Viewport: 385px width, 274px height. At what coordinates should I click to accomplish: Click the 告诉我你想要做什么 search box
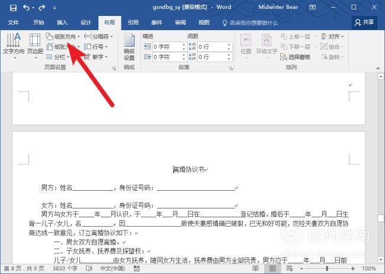pos(250,23)
